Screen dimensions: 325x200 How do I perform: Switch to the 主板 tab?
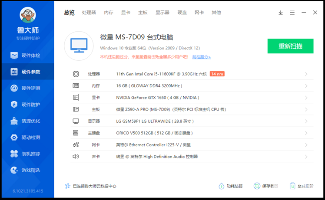[143, 13]
